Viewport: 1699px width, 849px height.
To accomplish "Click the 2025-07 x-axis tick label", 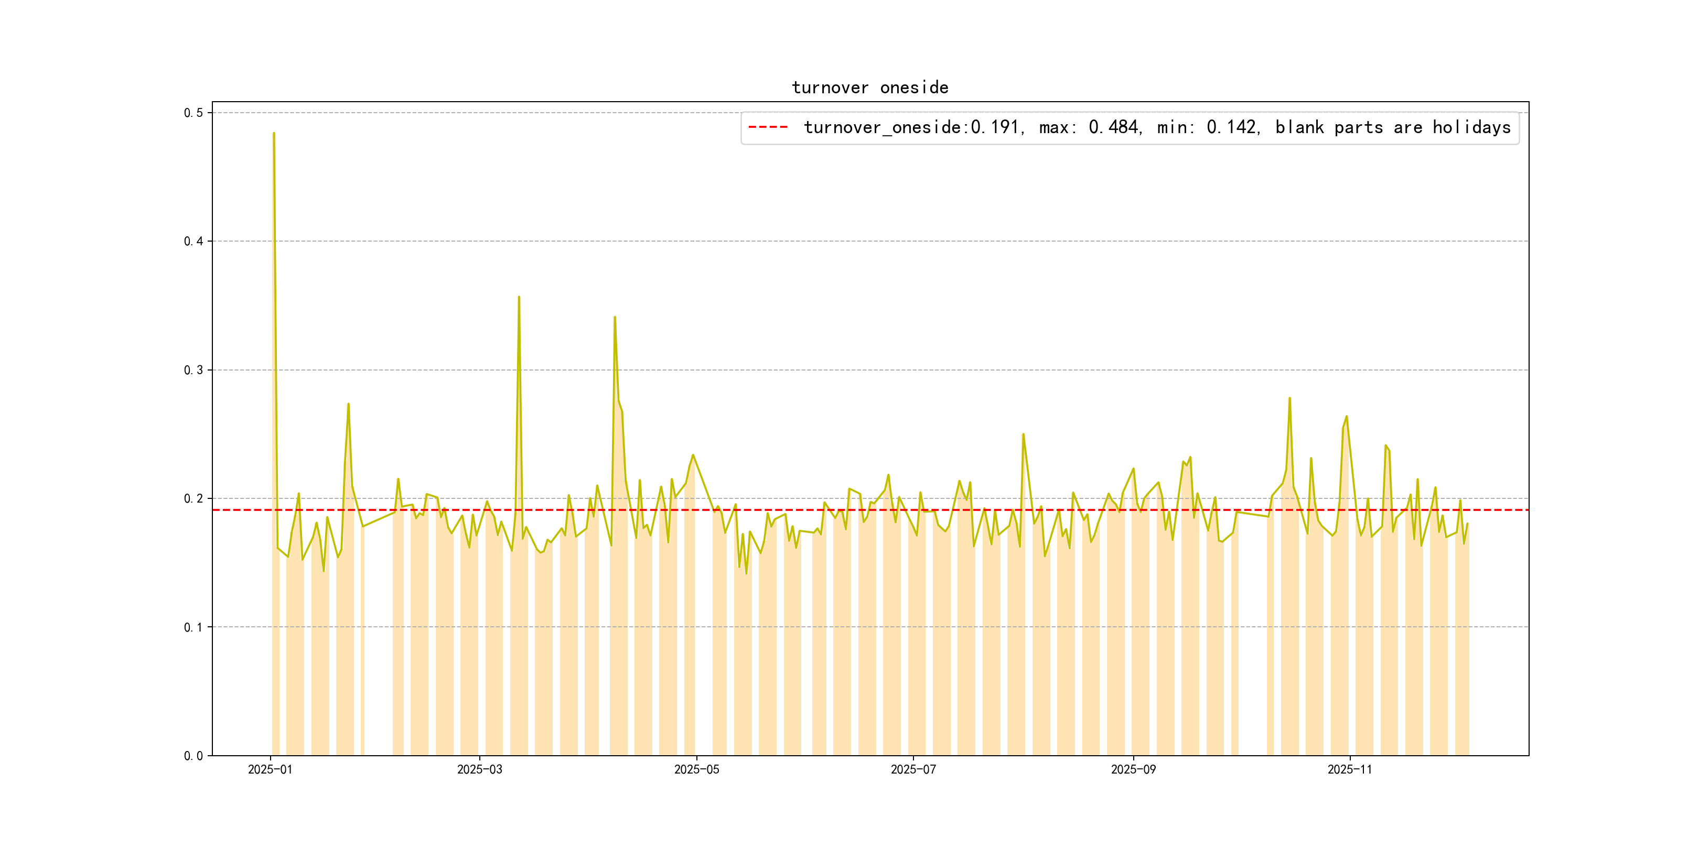I will coord(913,769).
